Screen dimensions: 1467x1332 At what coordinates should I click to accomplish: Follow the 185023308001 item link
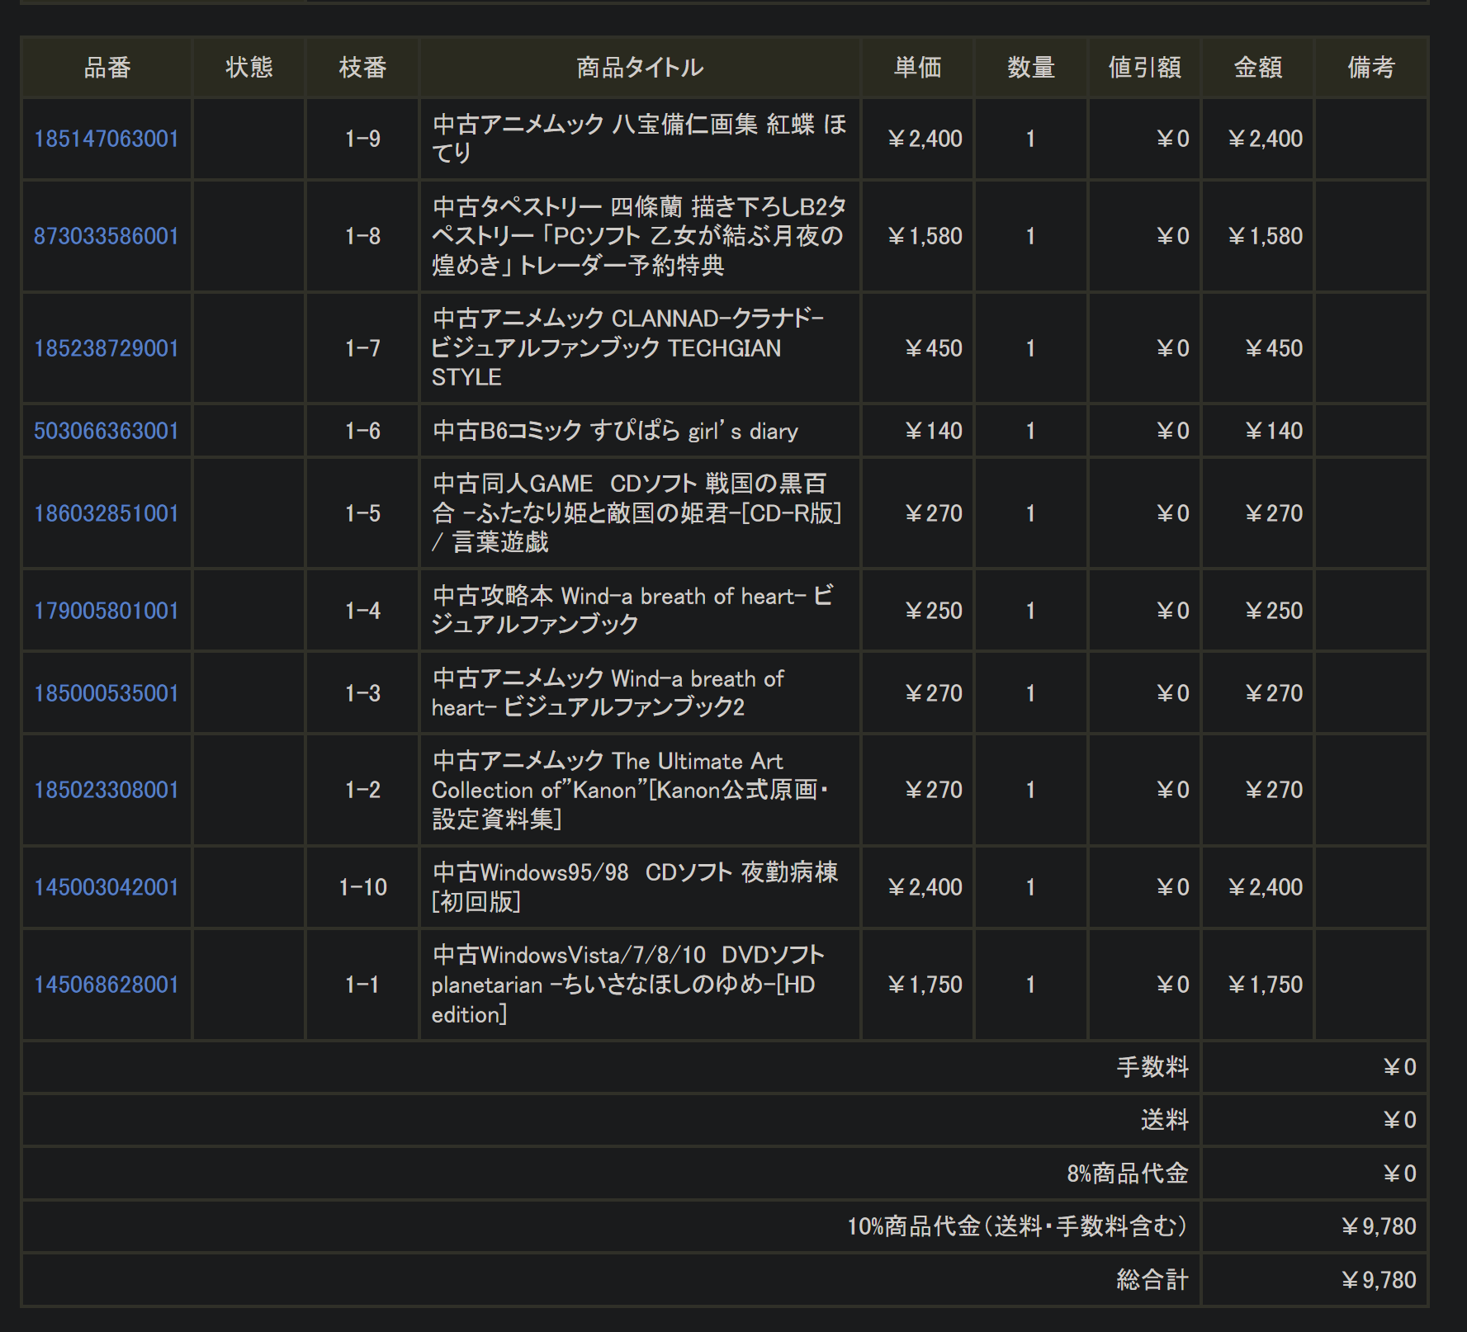coord(106,790)
